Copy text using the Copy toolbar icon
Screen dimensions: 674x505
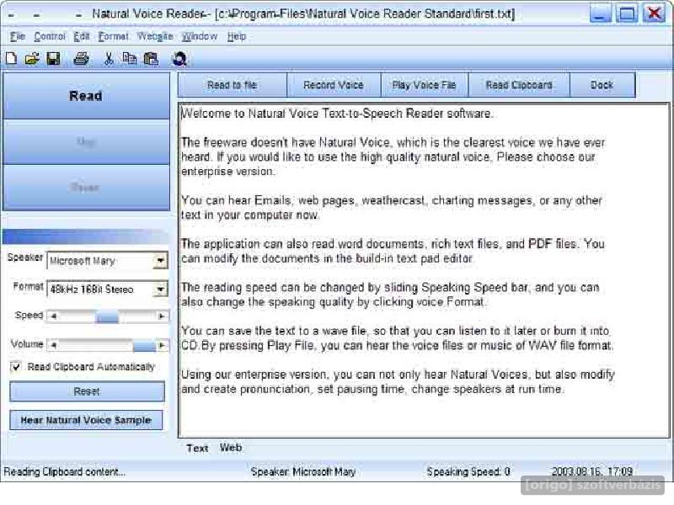pos(130,58)
